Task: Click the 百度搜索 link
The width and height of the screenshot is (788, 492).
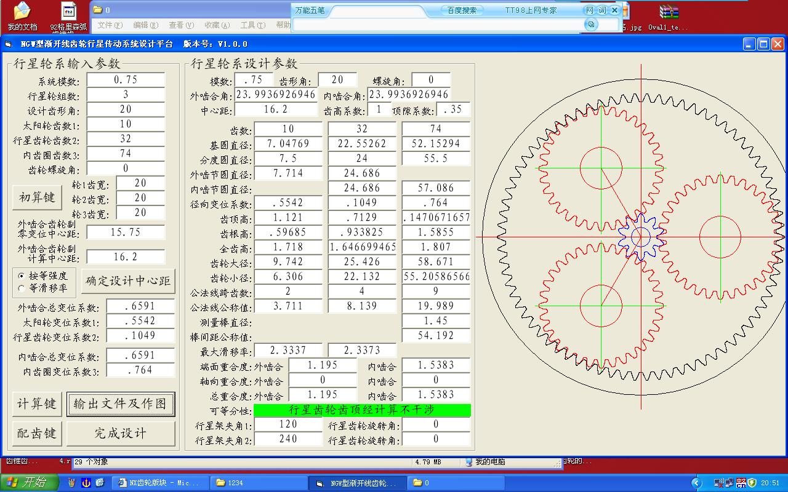Action: [462, 10]
